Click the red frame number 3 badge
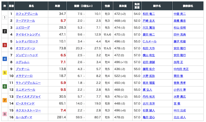206x122 pixels. tap(5, 45)
